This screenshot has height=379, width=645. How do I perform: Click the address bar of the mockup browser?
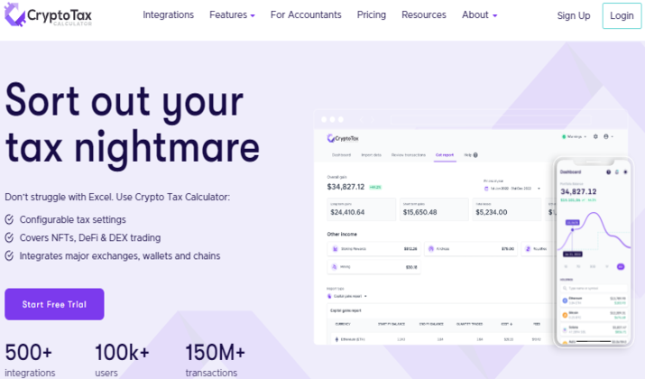click(491, 120)
